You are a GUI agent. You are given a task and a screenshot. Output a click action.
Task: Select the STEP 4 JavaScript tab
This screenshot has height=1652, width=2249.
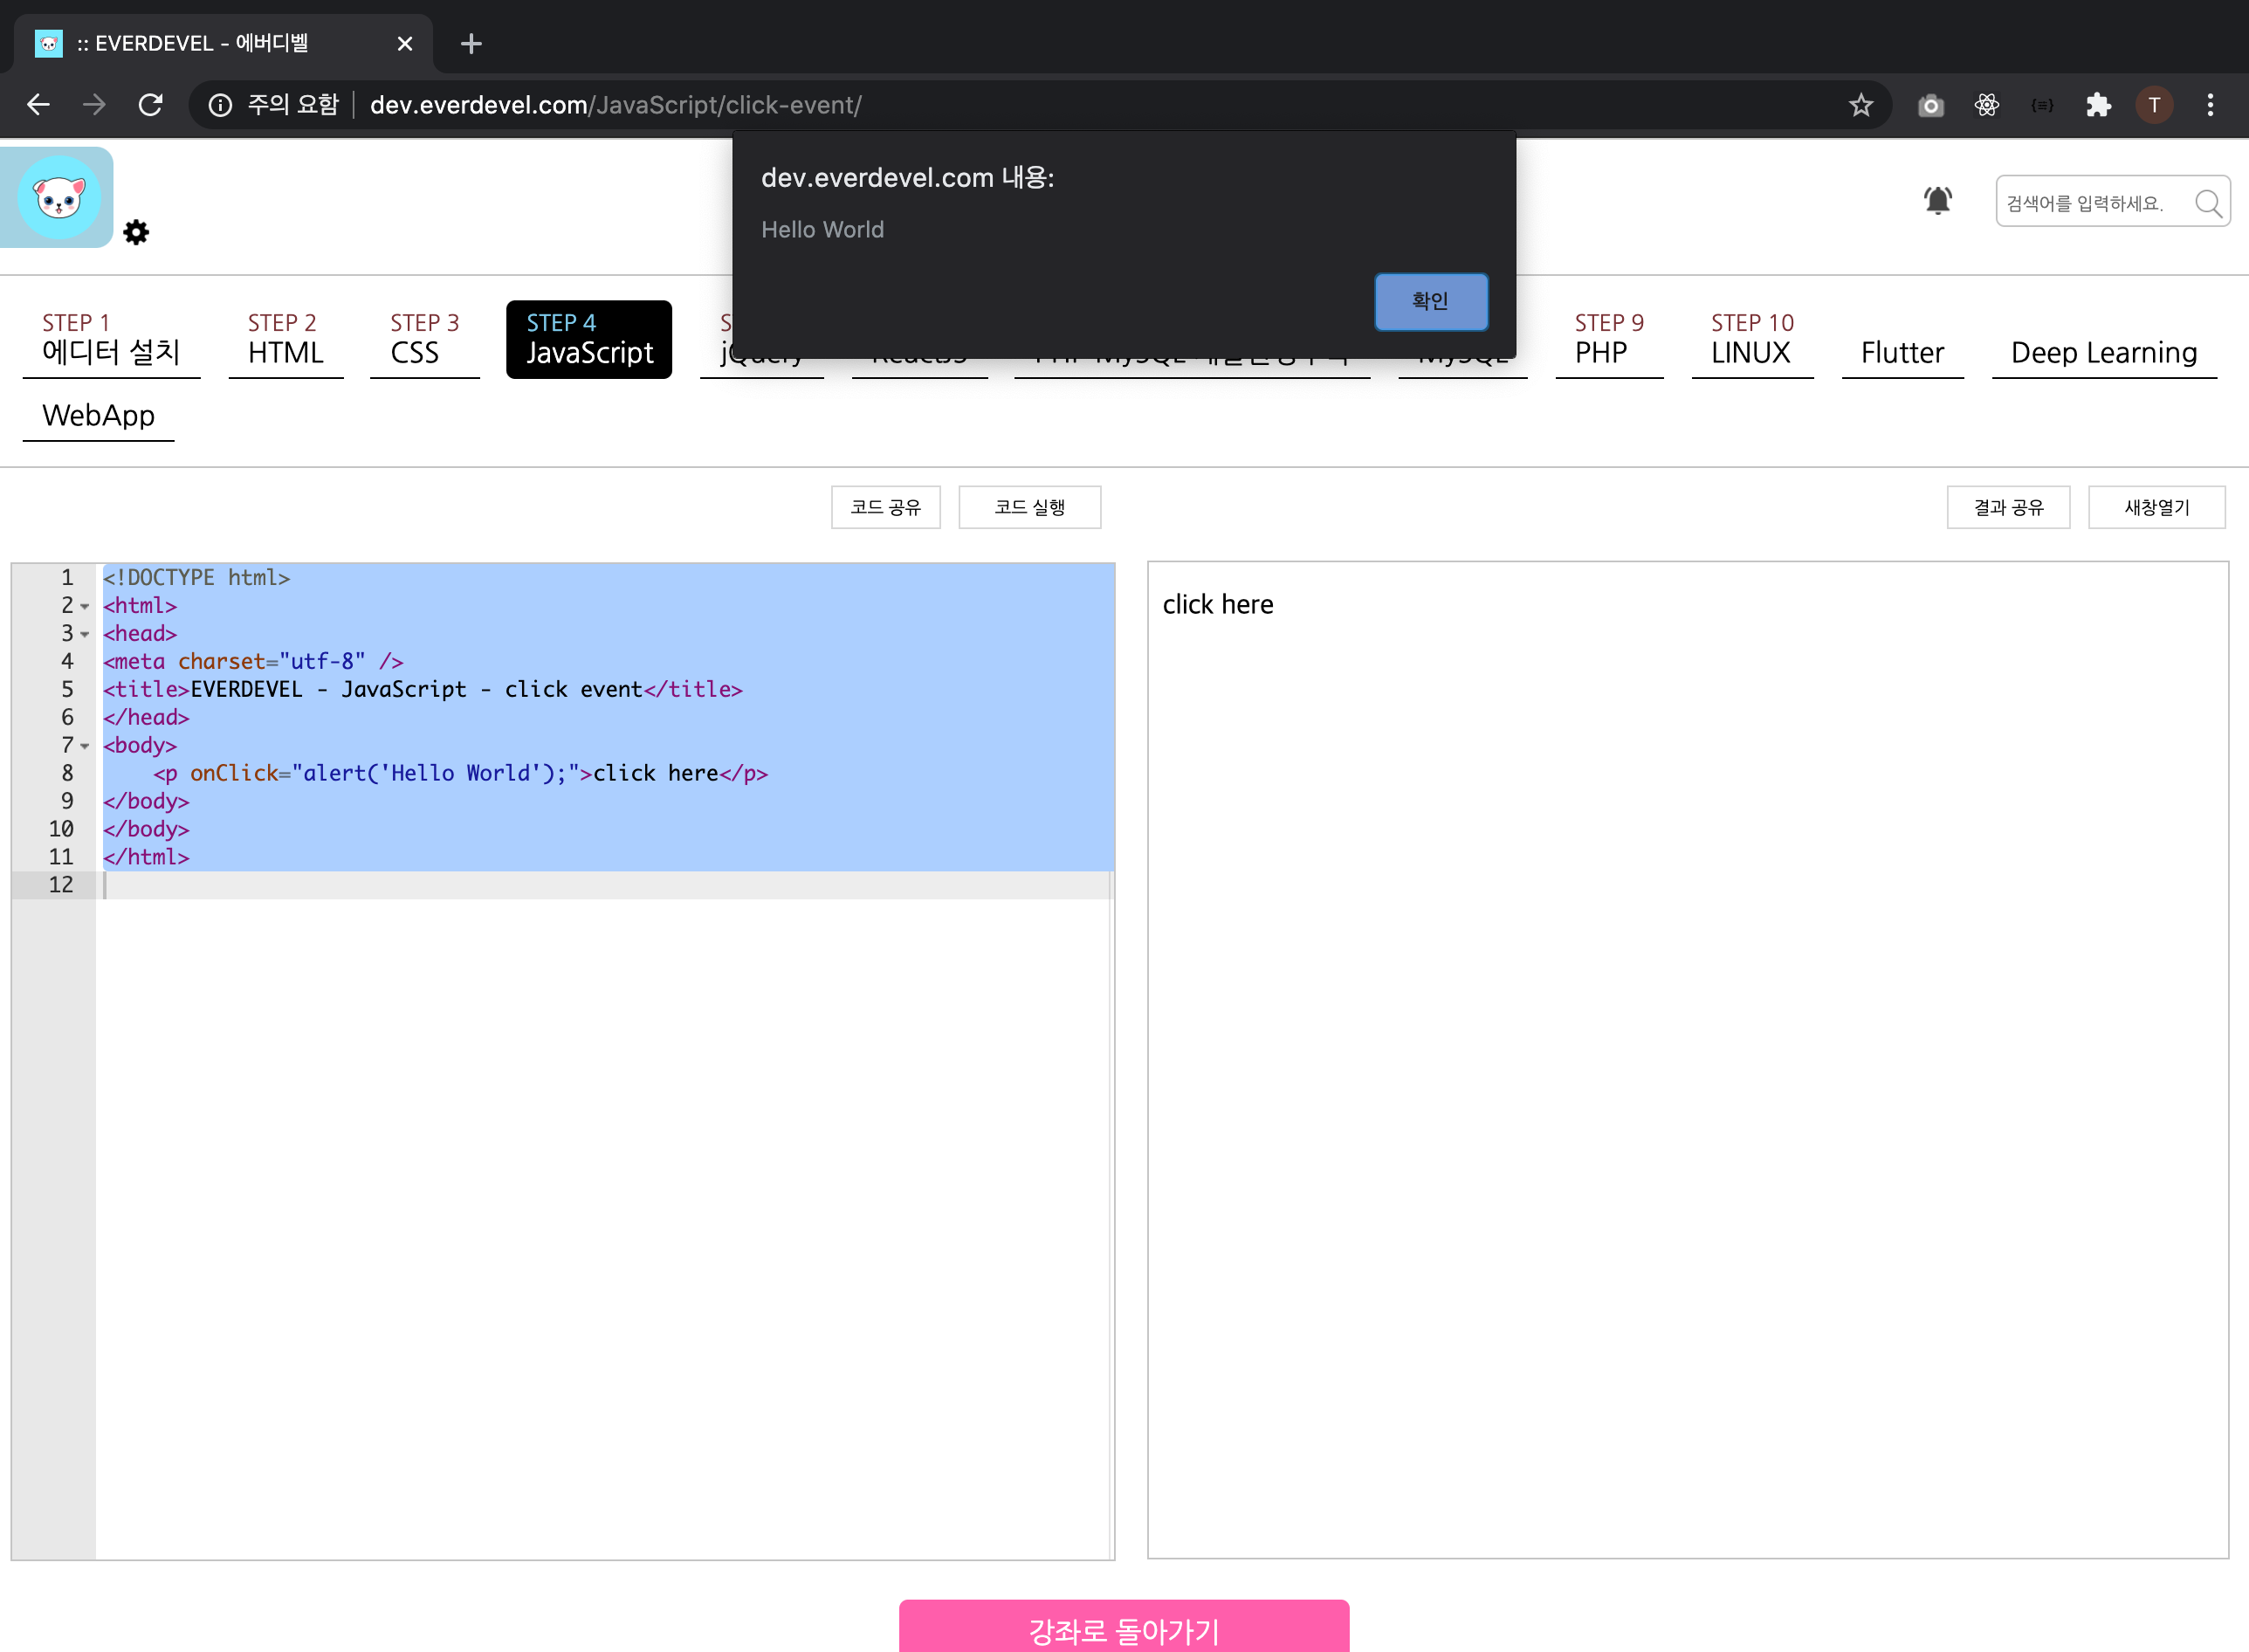[590, 337]
